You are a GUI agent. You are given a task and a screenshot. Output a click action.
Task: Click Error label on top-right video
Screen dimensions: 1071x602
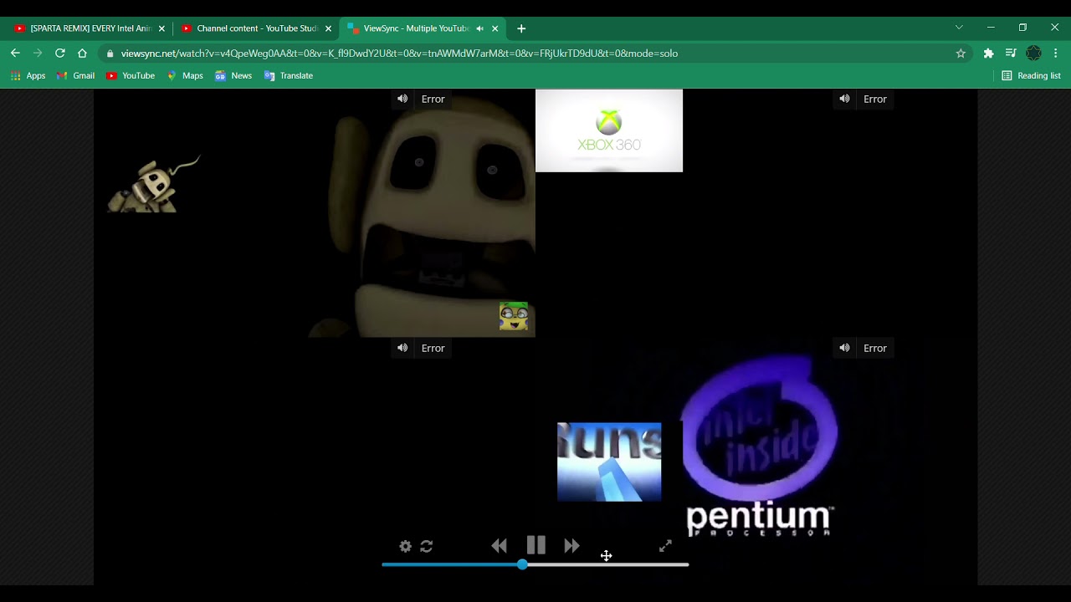click(x=874, y=99)
